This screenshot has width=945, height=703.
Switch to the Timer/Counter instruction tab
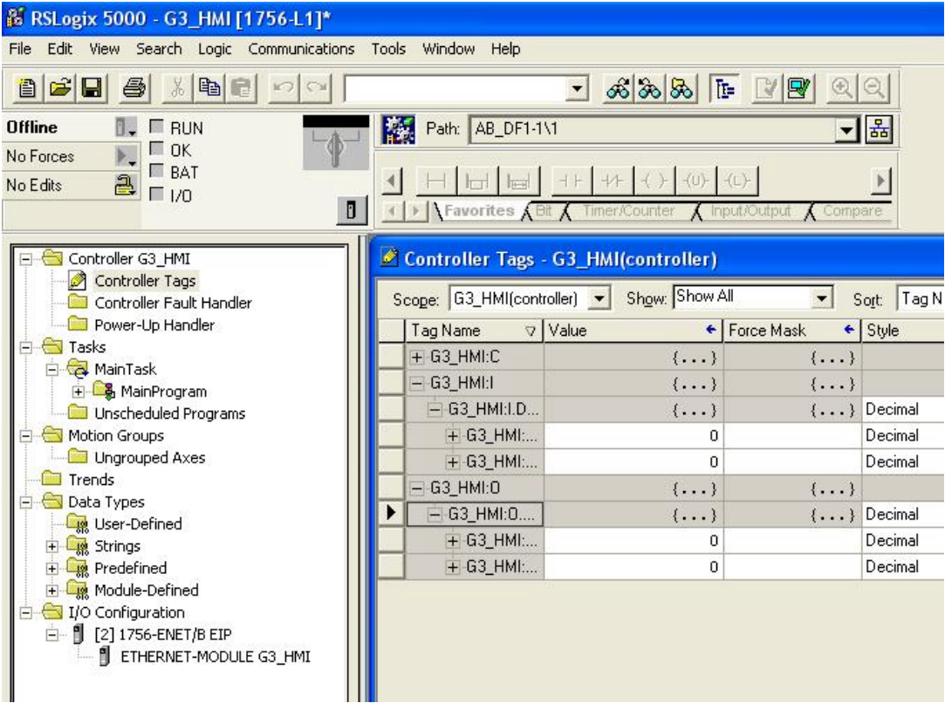pyautogui.click(x=628, y=211)
